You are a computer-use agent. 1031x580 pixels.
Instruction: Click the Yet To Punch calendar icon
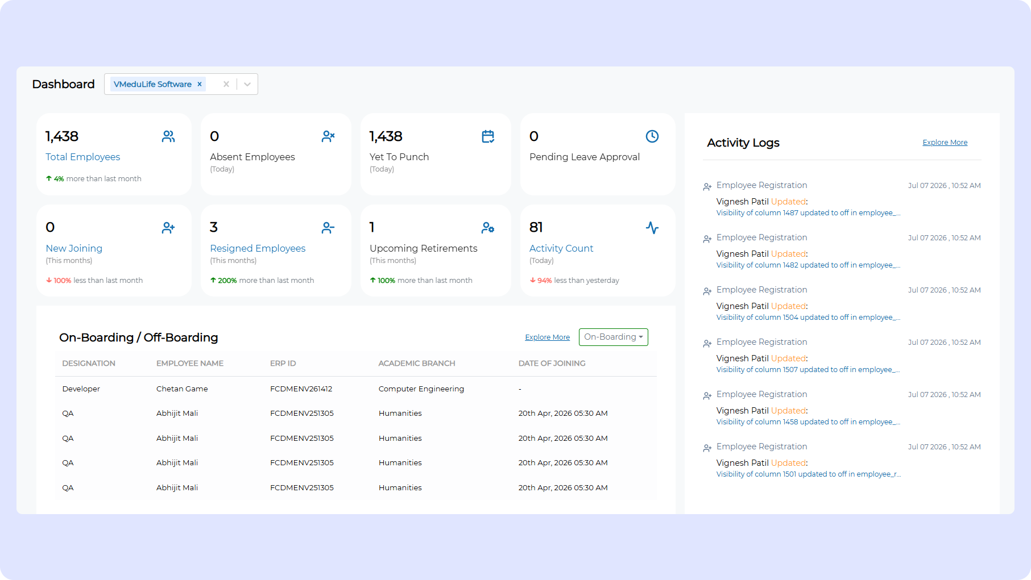(488, 136)
